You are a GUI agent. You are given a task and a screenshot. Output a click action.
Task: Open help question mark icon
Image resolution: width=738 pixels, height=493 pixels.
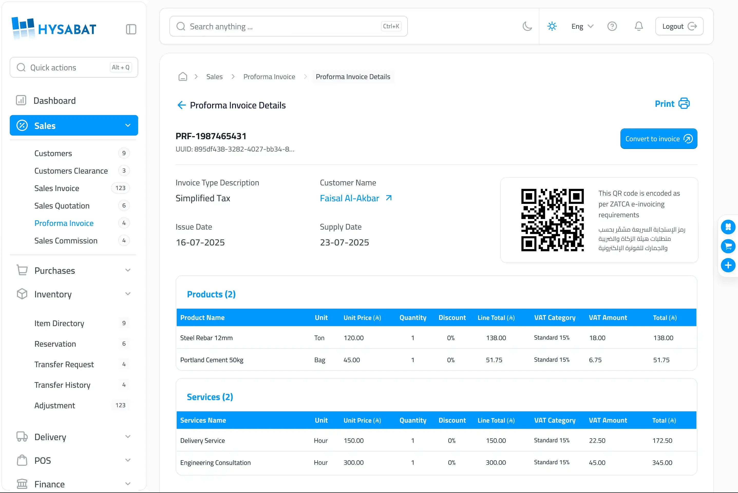point(612,26)
